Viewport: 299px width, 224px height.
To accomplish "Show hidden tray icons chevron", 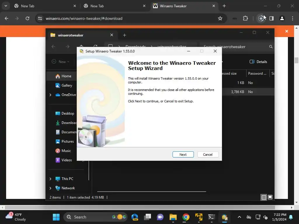I will [239, 217].
